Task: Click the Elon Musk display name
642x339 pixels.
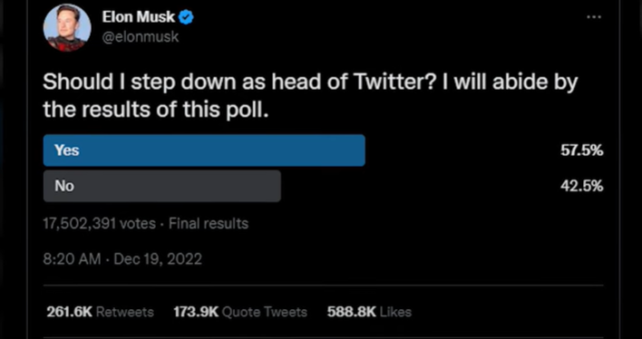Action: click(x=139, y=17)
